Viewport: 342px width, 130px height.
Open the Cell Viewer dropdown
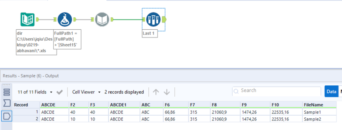86,92
